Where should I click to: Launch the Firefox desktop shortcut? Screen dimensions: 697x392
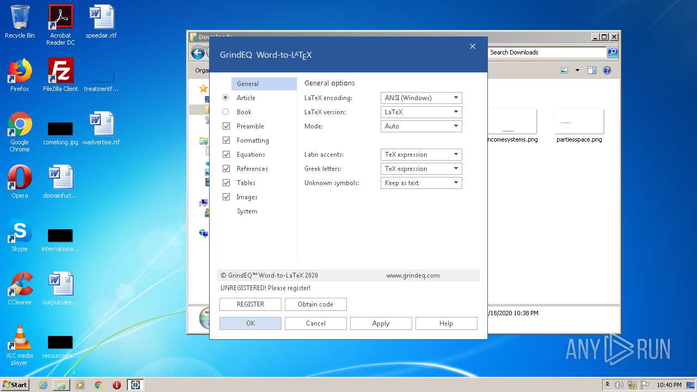coord(20,75)
